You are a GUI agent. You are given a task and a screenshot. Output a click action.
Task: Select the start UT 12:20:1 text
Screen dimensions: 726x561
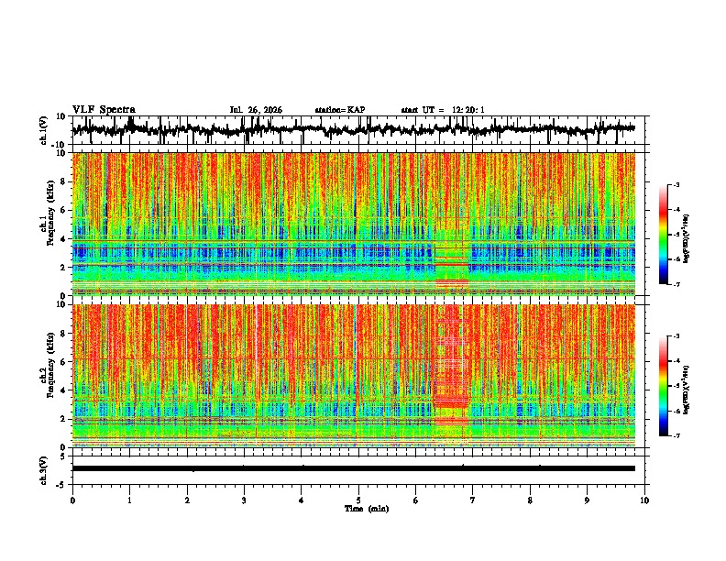point(443,110)
